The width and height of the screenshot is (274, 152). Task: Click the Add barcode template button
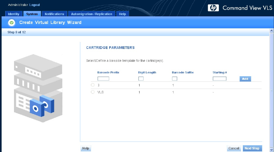245,79
